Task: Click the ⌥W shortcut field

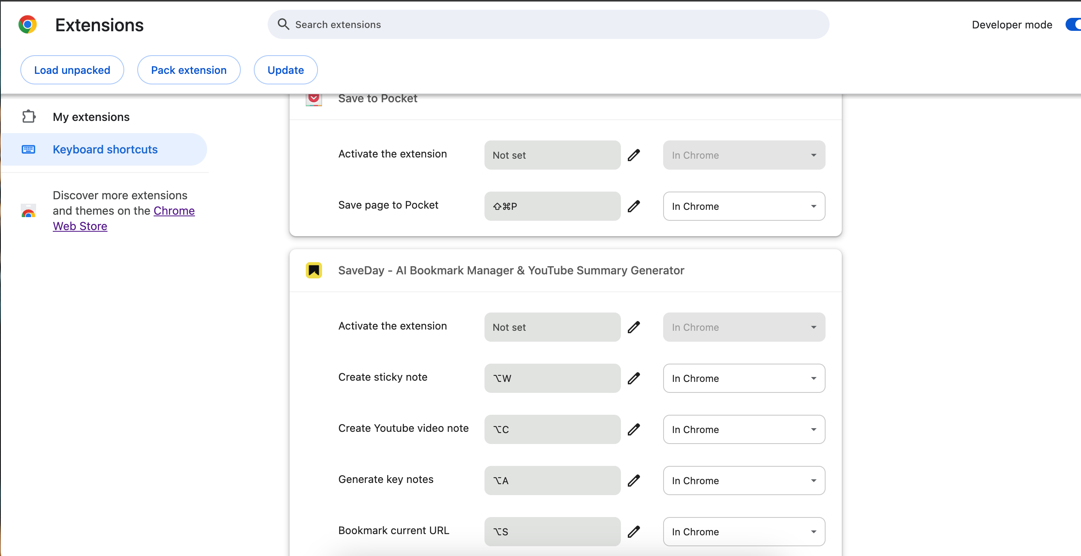Action: click(552, 378)
